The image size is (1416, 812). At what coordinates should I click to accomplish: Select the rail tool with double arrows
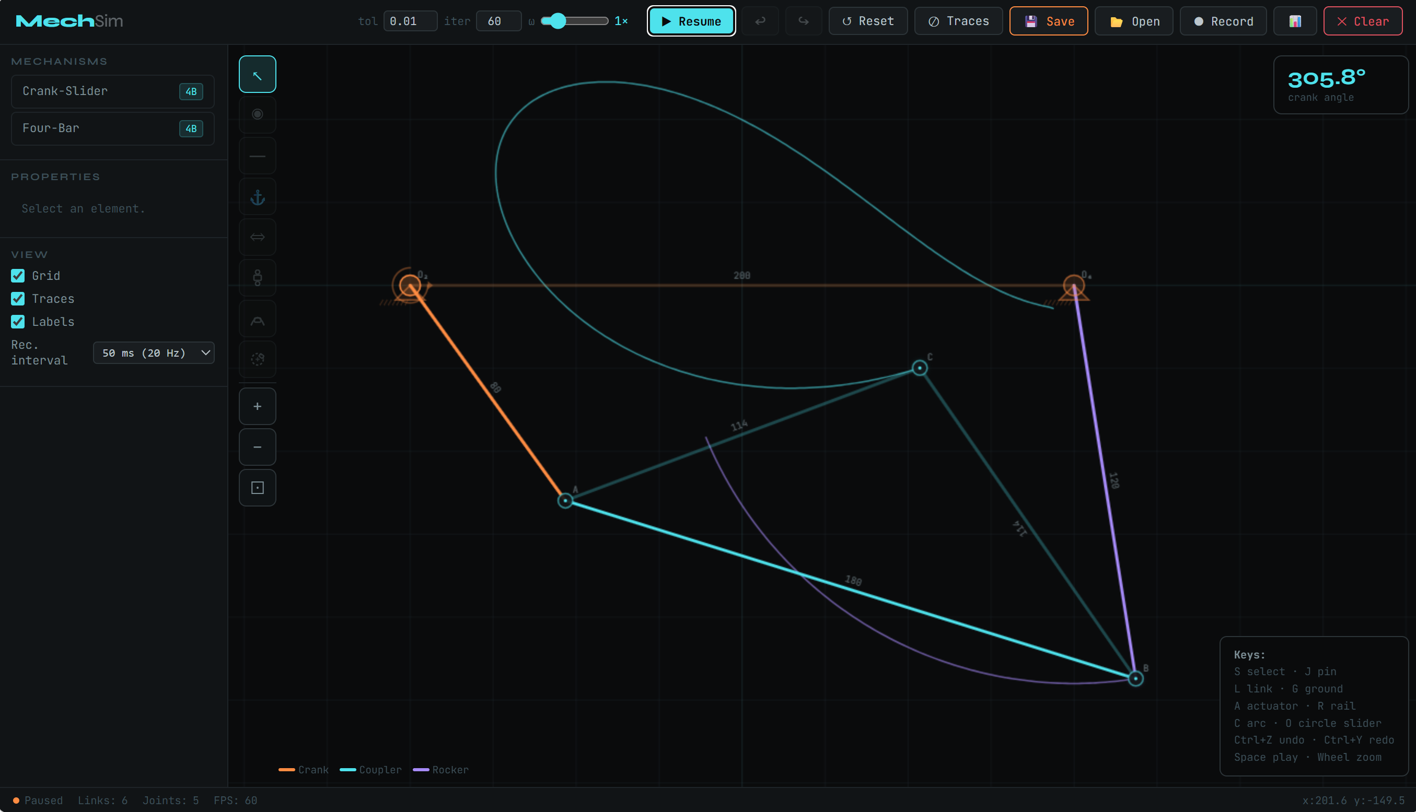tap(257, 237)
